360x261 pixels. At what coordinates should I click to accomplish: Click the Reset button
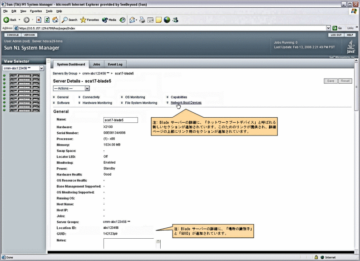[345, 81]
